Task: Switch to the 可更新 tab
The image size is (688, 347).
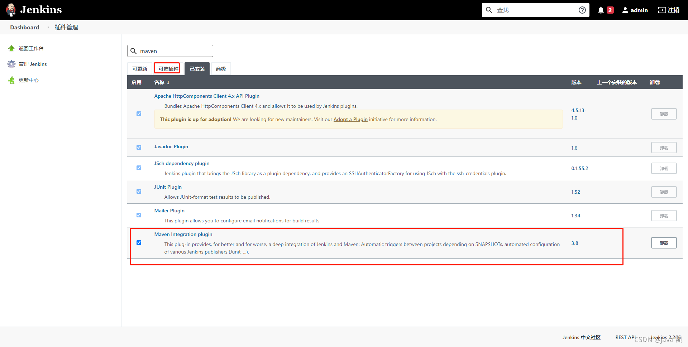Action: (140, 69)
